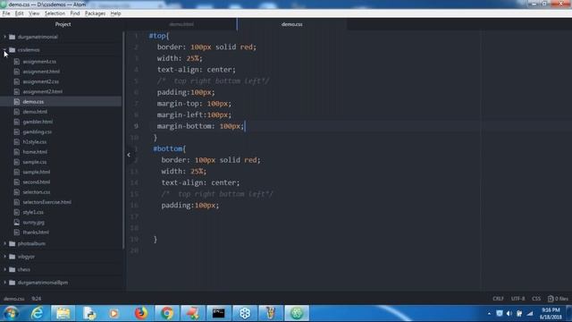Viewport: 572px width, 322px height.
Task: Select demo.css in the project tree
Action: 33,102
